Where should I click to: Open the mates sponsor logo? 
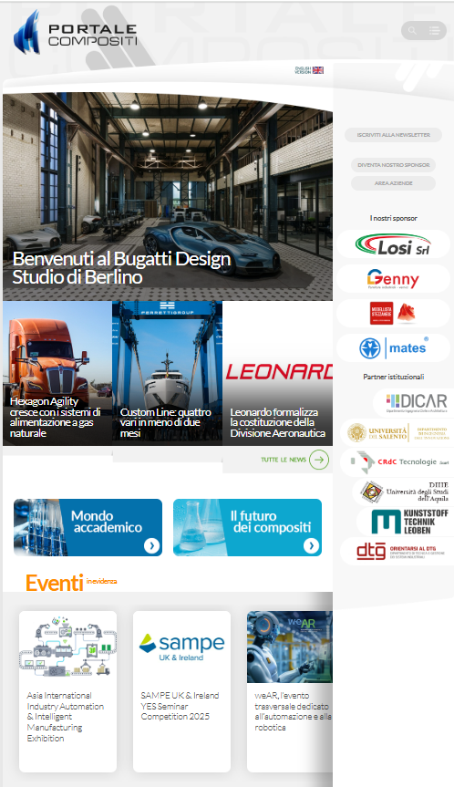[x=393, y=347]
